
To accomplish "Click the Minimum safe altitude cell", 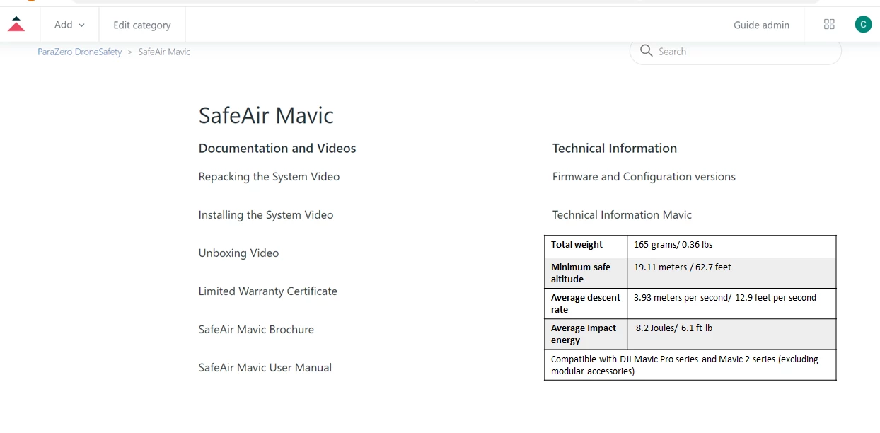I will click(586, 272).
